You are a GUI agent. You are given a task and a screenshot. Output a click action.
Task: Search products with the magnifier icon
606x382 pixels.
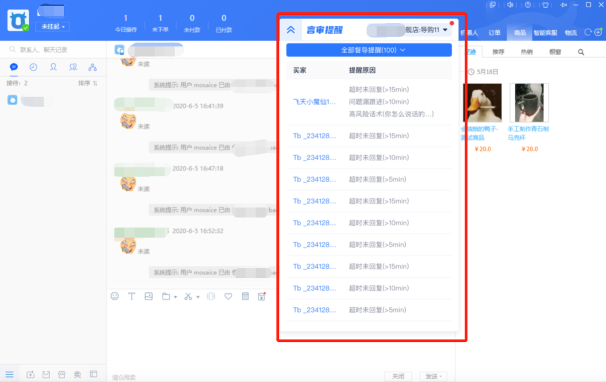pos(581,52)
